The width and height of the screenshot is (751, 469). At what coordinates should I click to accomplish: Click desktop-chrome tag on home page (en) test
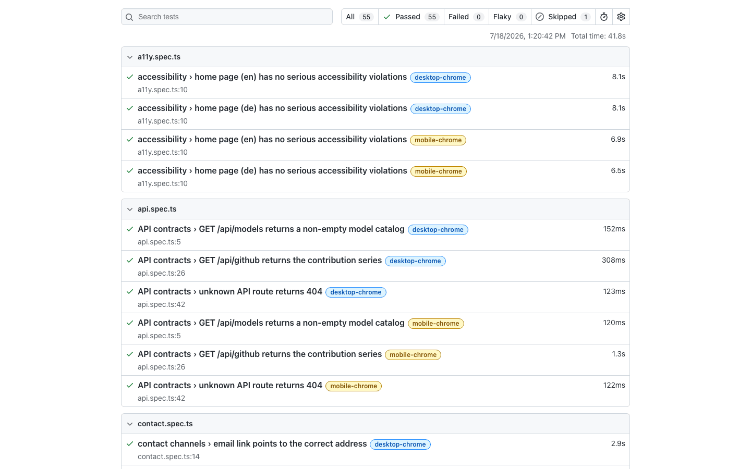tap(440, 78)
